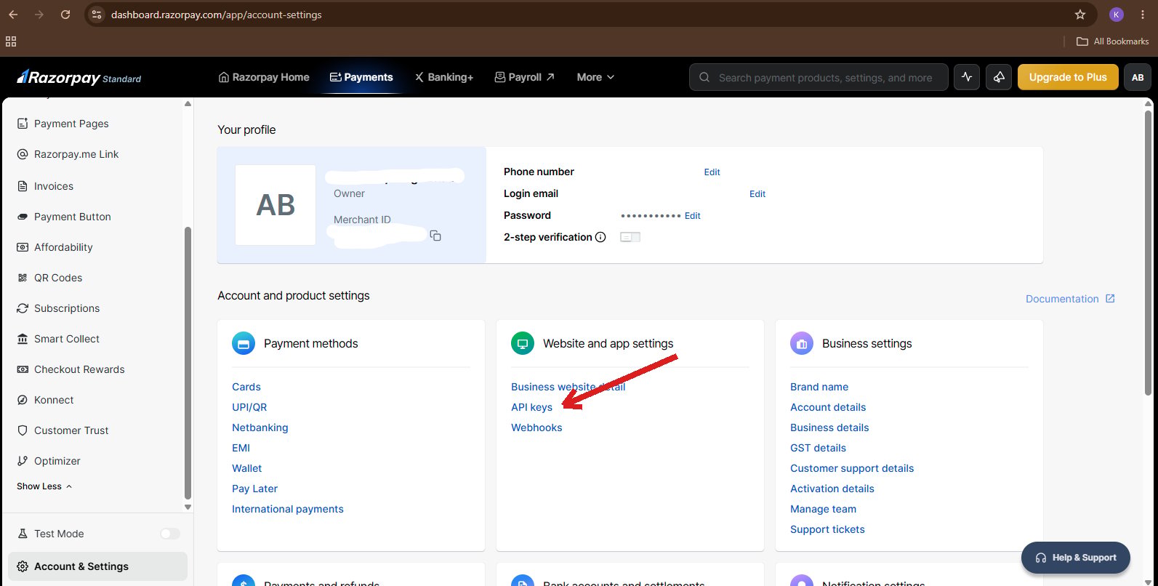
Task: Click the Affordability sidebar icon
Action: click(x=23, y=247)
